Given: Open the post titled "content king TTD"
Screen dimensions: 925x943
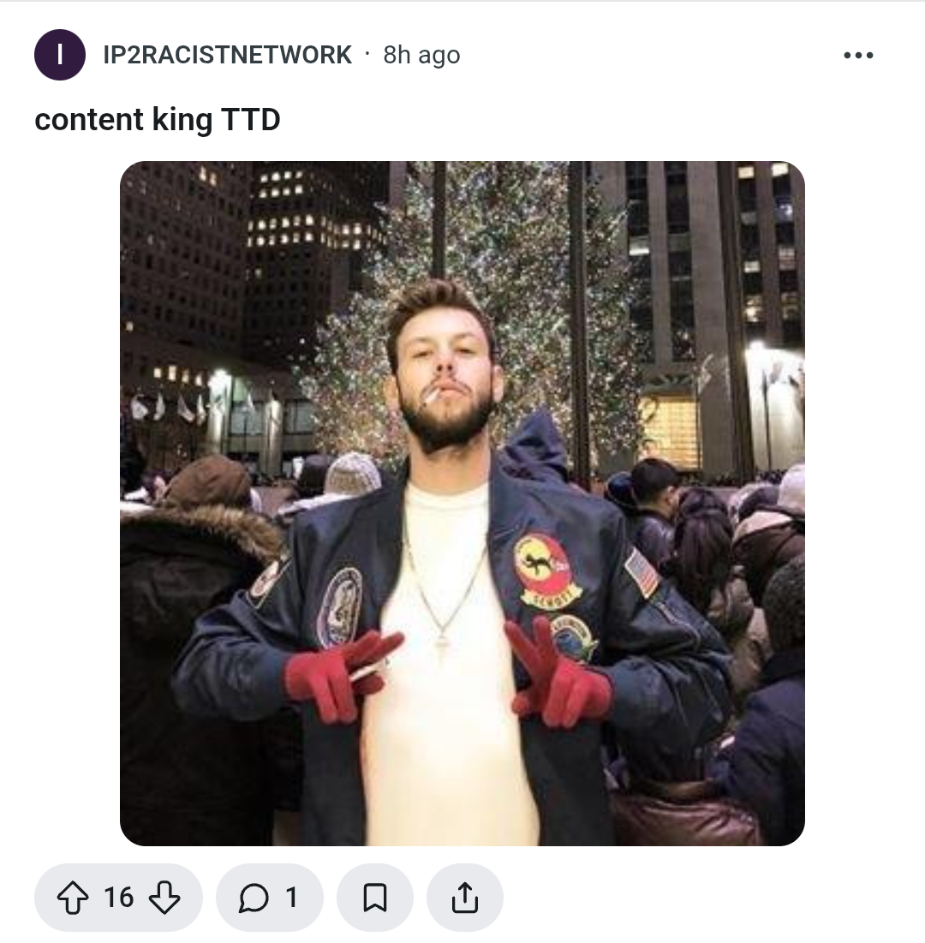Looking at the screenshot, I should click(x=158, y=119).
